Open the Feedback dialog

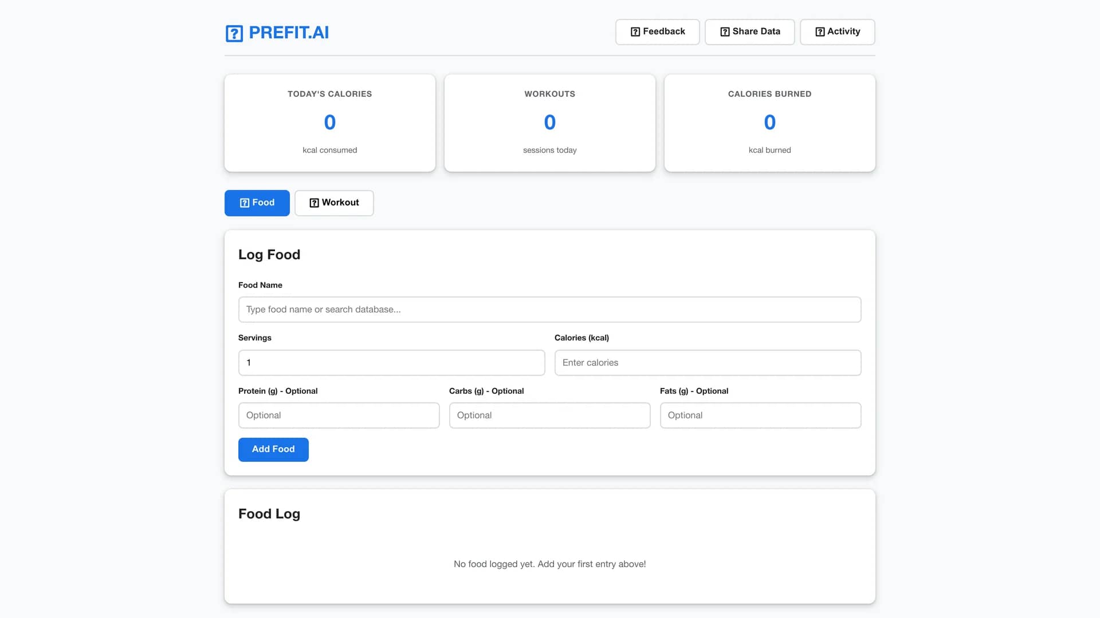click(657, 32)
